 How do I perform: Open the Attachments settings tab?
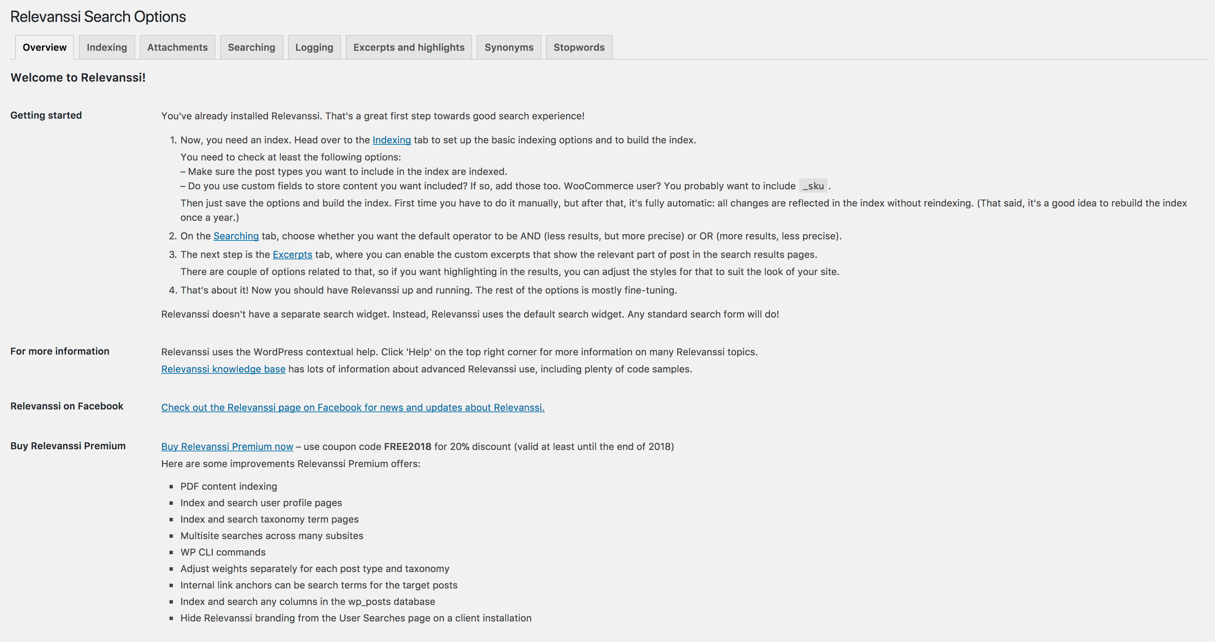[x=177, y=46]
